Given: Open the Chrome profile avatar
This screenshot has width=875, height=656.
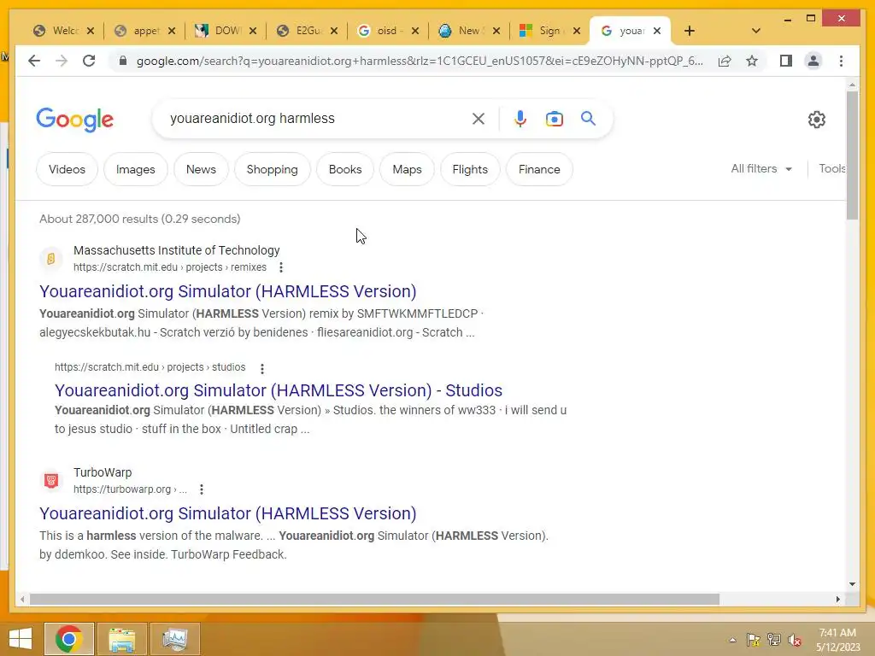Looking at the screenshot, I should coord(813,61).
